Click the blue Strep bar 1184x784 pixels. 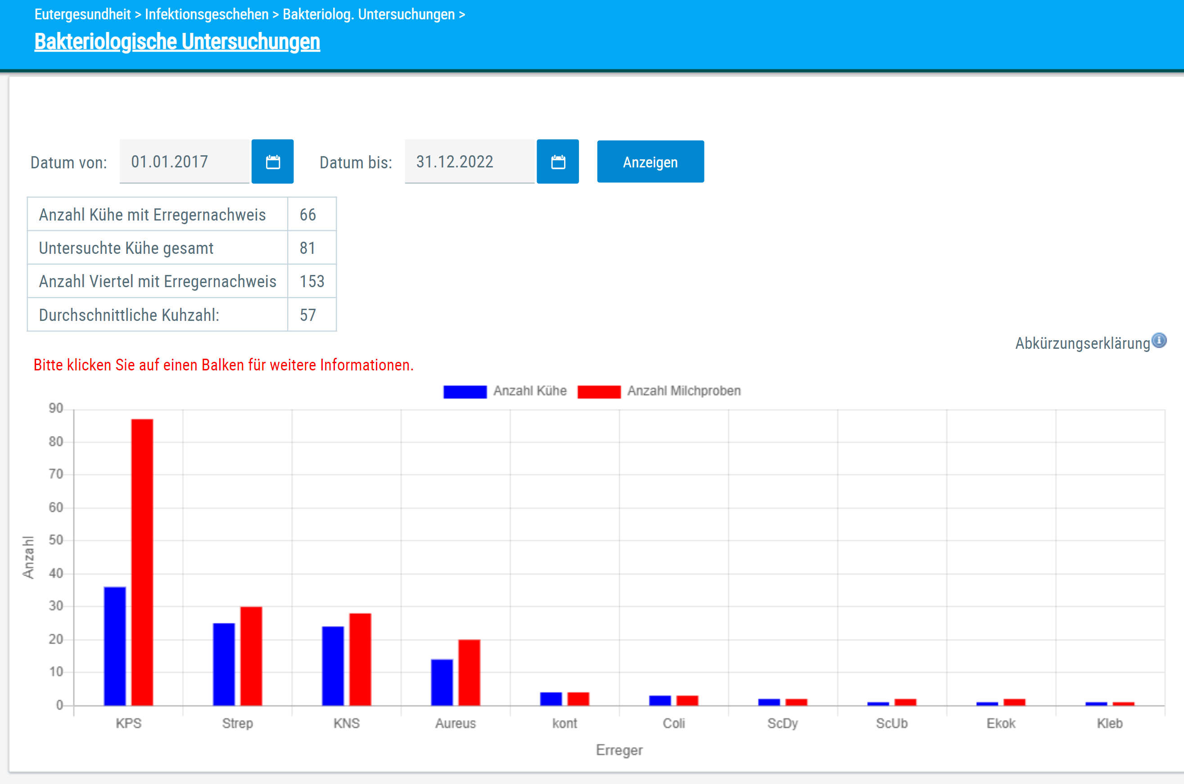pos(224,664)
